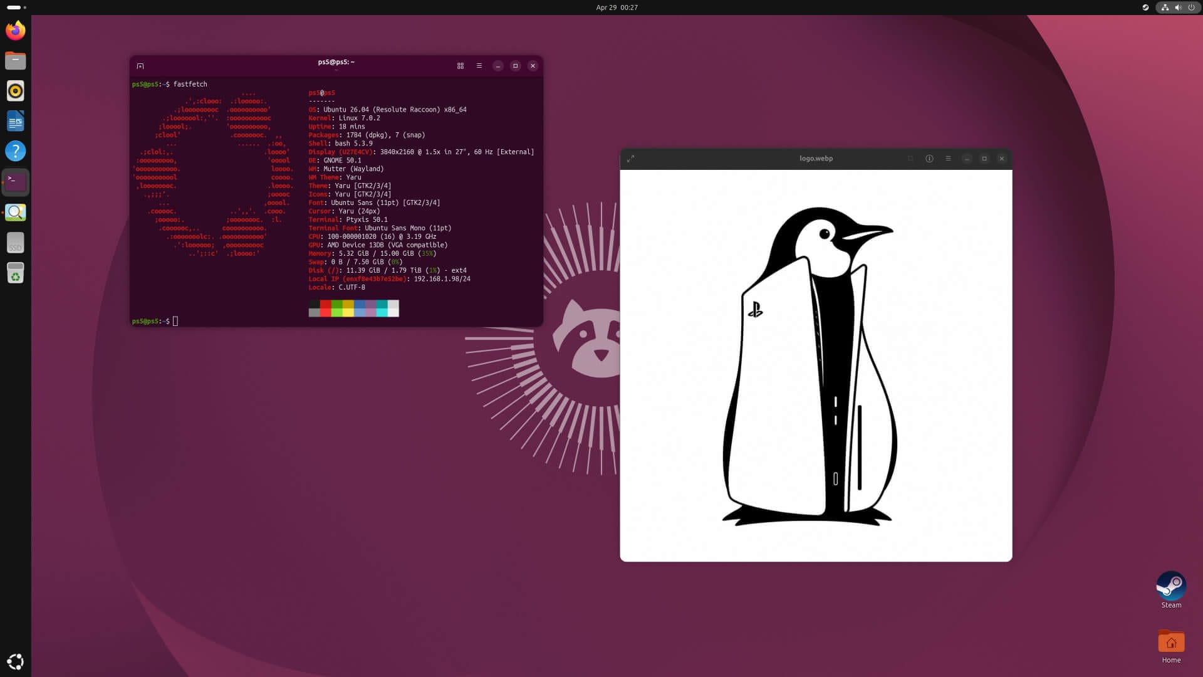Enter fullscreen mode in the image viewer
The height and width of the screenshot is (677, 1203).
click(632, 159)
